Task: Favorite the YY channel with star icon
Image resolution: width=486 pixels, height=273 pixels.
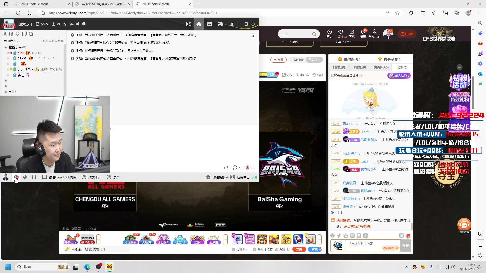Action: click(65, 24)
